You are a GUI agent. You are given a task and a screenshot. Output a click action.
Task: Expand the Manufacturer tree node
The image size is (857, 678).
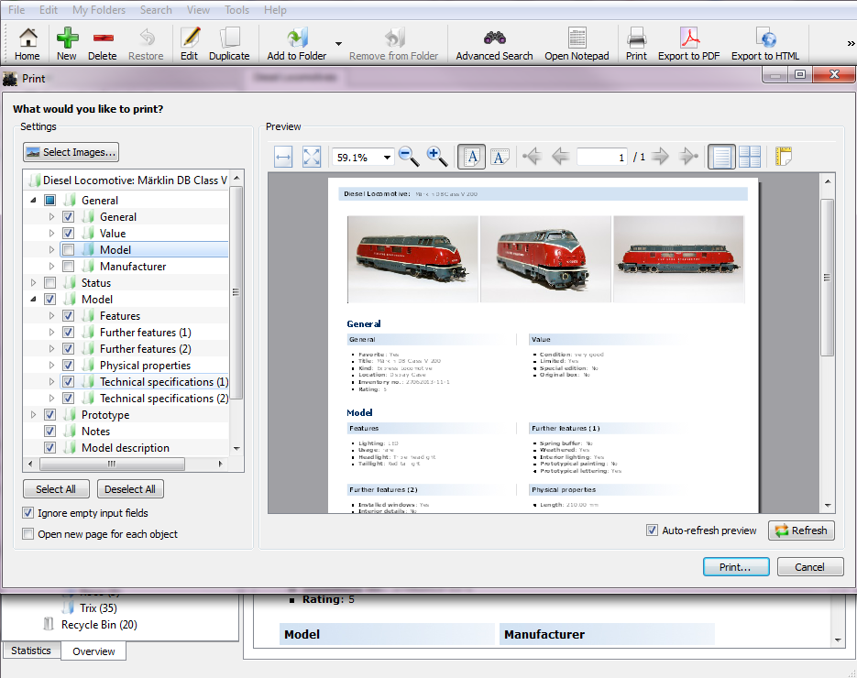(51, 266)
